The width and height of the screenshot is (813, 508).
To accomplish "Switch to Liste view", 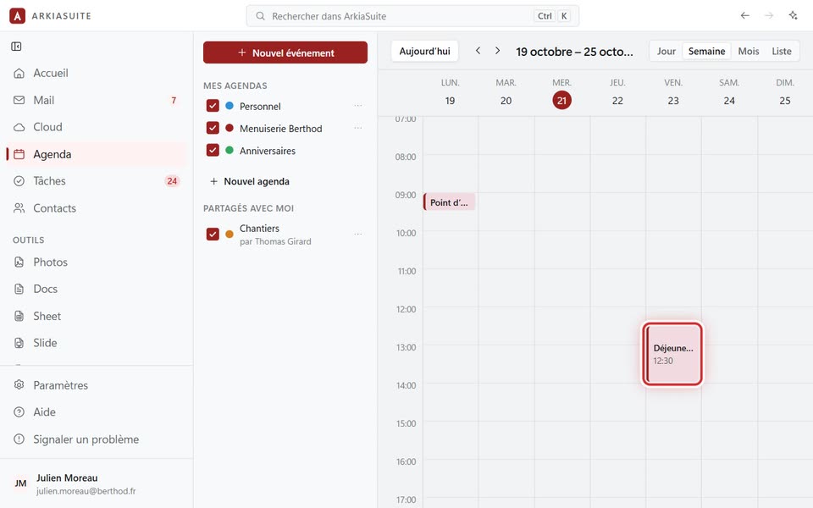I will (782, 52).
